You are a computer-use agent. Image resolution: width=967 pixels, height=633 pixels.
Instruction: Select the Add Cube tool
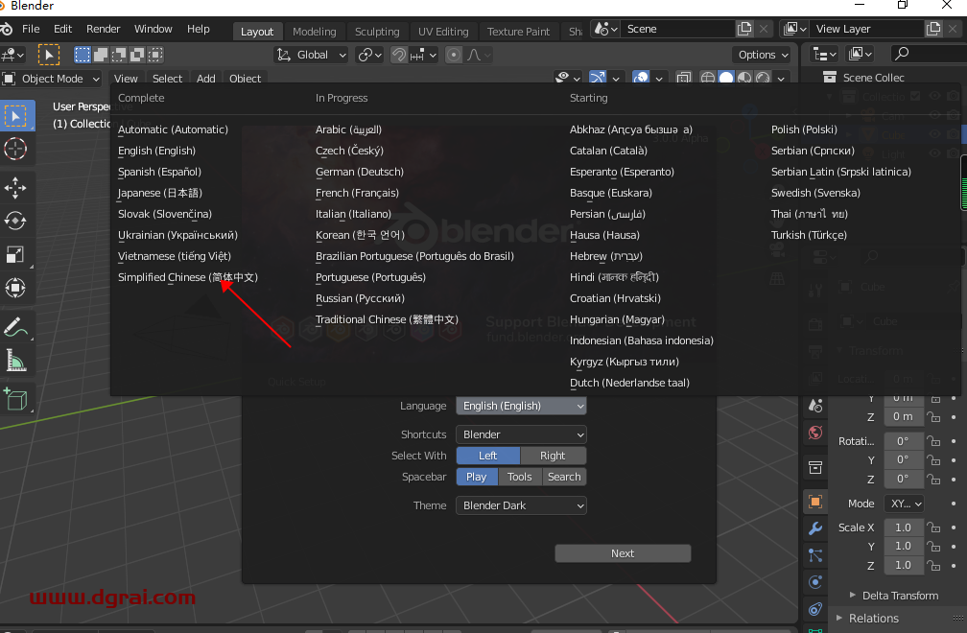click(x=15, y=399)
